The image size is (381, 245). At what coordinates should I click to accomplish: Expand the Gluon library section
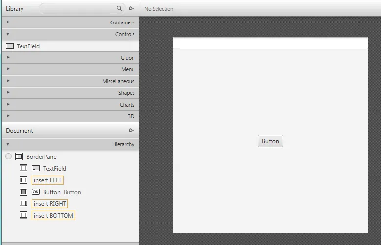[x=8, y=57]
